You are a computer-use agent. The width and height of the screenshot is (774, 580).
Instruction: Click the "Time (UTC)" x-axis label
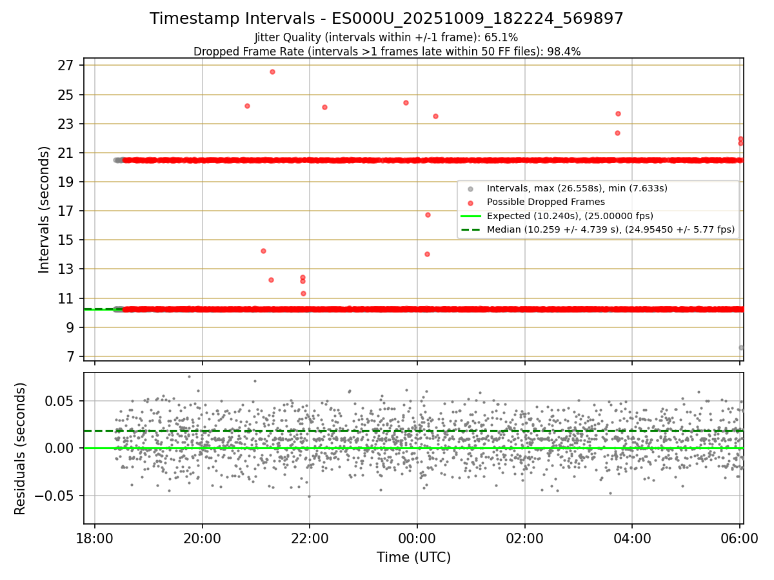[413, 557]
